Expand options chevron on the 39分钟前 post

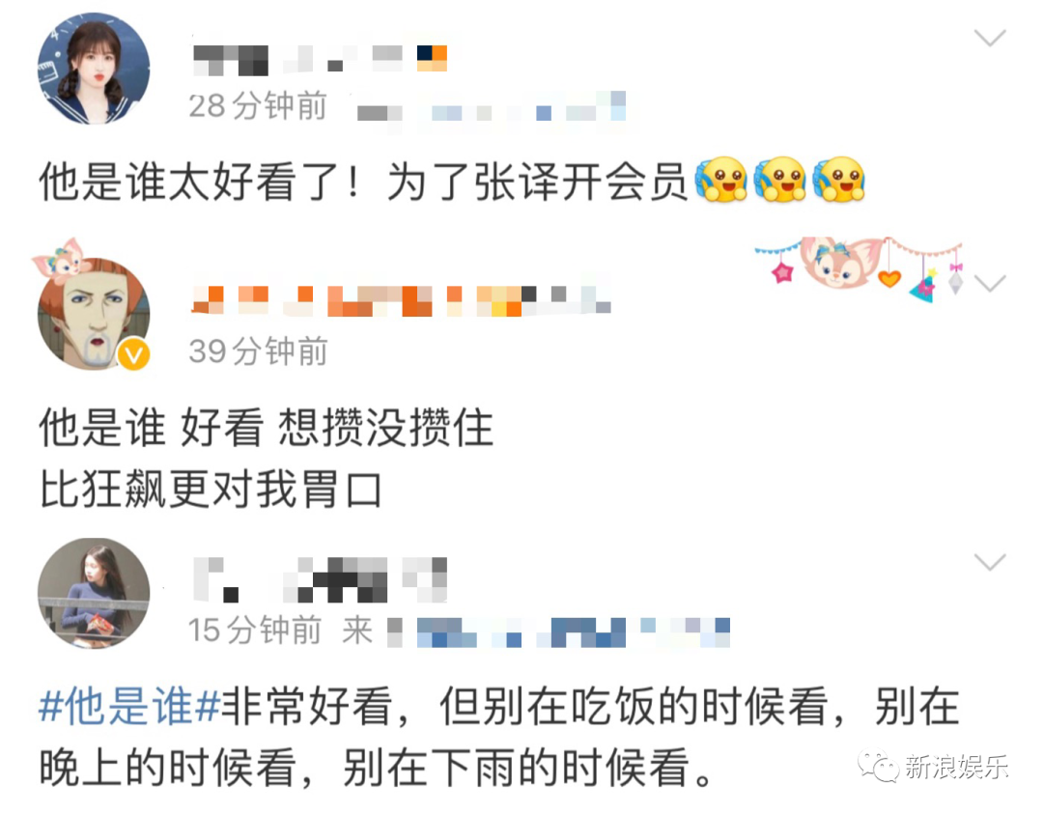coord(990,284)
